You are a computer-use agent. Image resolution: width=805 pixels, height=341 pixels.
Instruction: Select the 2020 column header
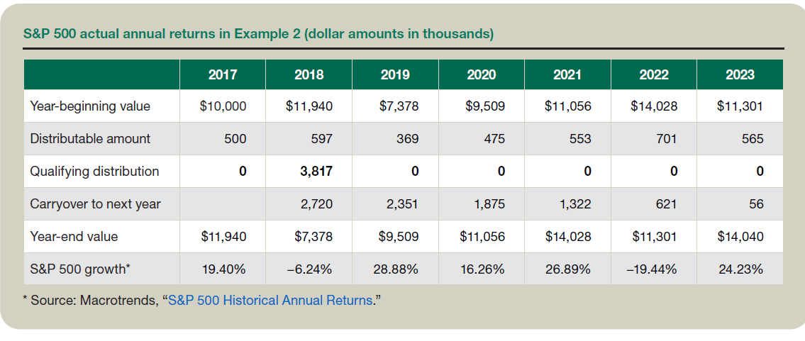[481, 74]
